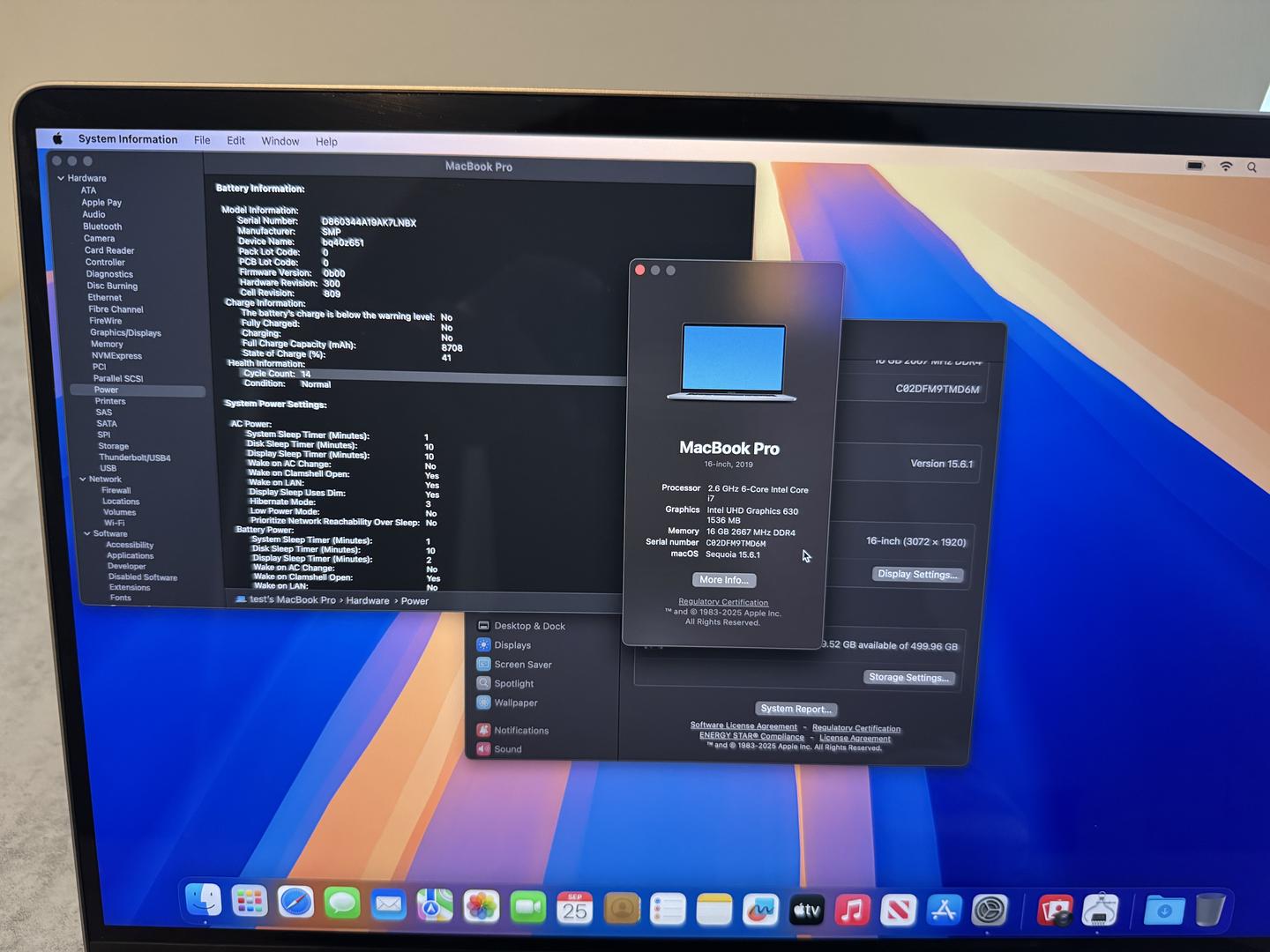Viewport: 1270px width, 952px height.
Task: Open Launchpad from the Dock
Action: click(x=250, y=901)
